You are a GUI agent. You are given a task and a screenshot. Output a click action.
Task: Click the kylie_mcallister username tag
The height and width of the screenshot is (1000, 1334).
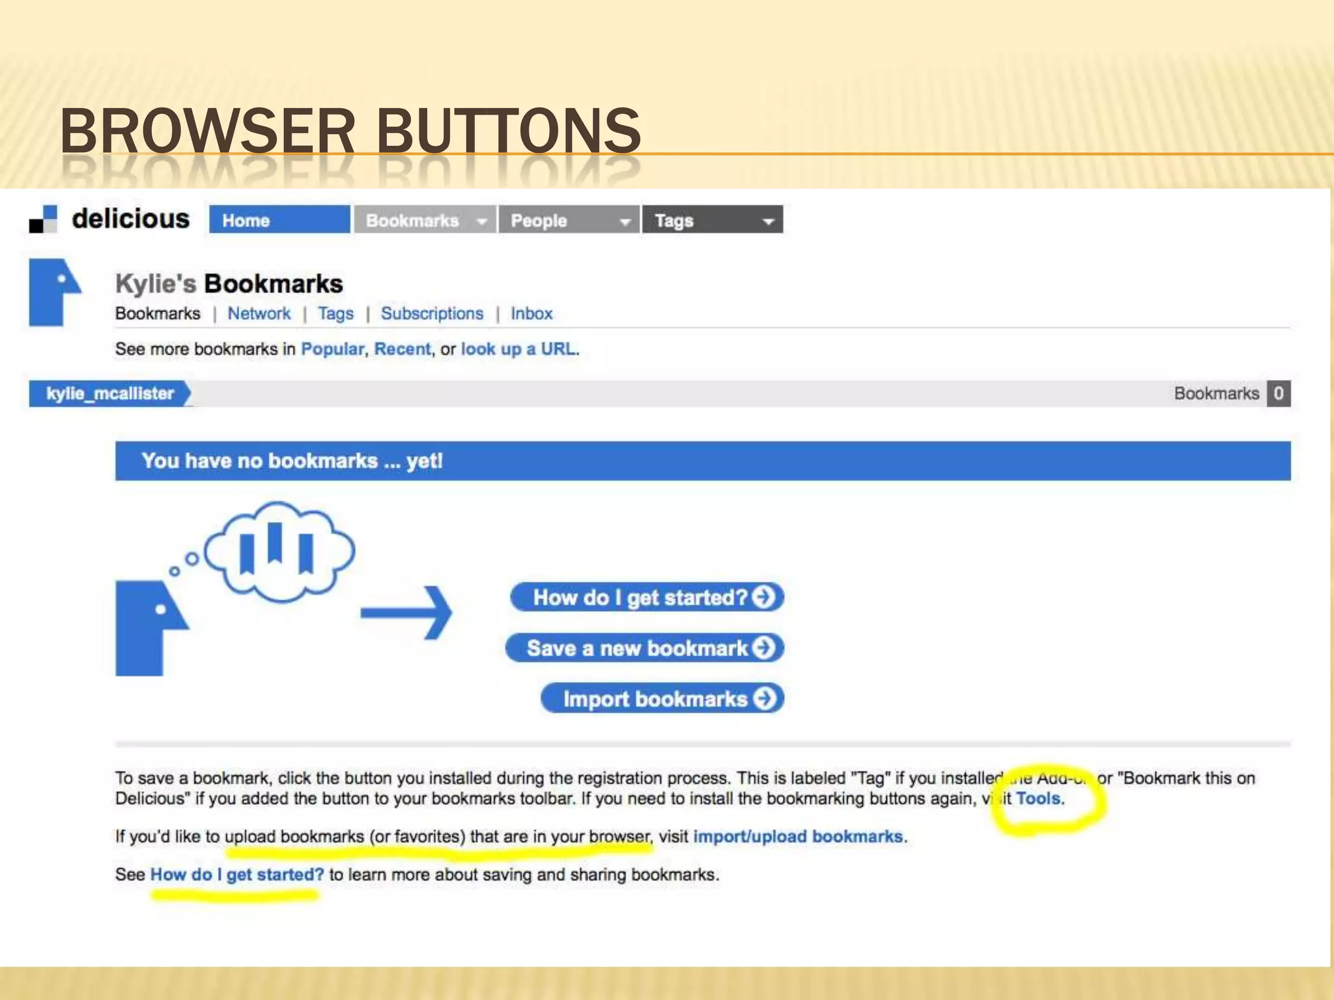pyautogui.click(x=110, y=393)
